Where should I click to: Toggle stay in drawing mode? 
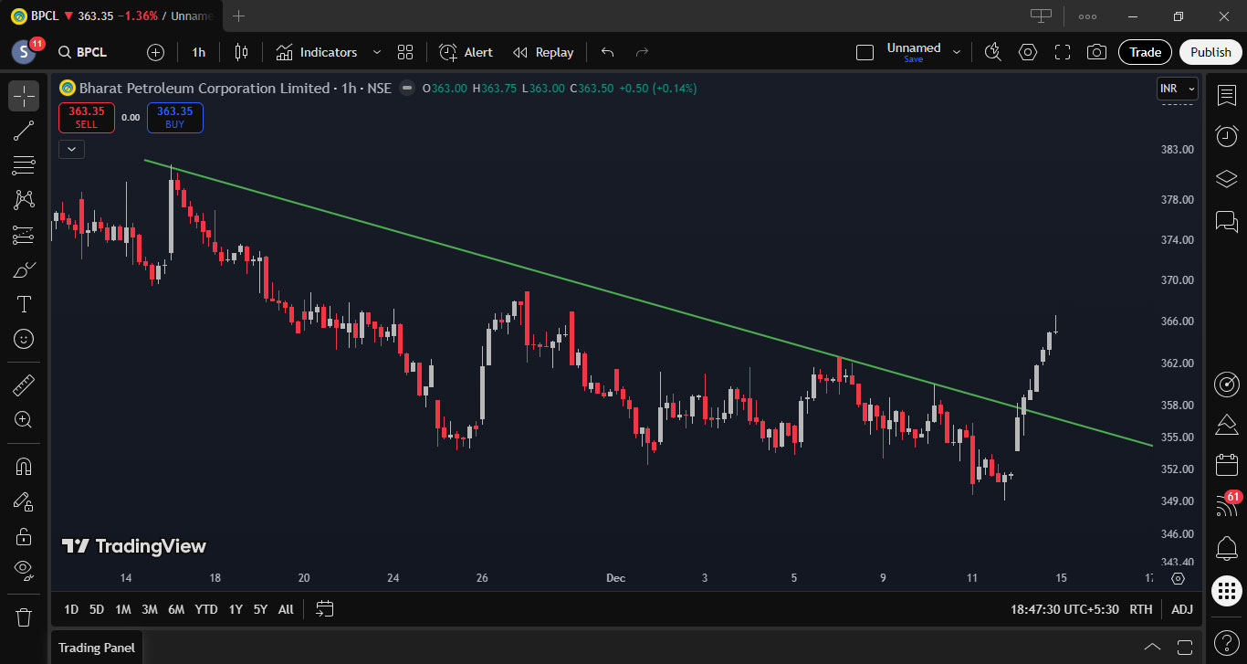coord(24,501)
